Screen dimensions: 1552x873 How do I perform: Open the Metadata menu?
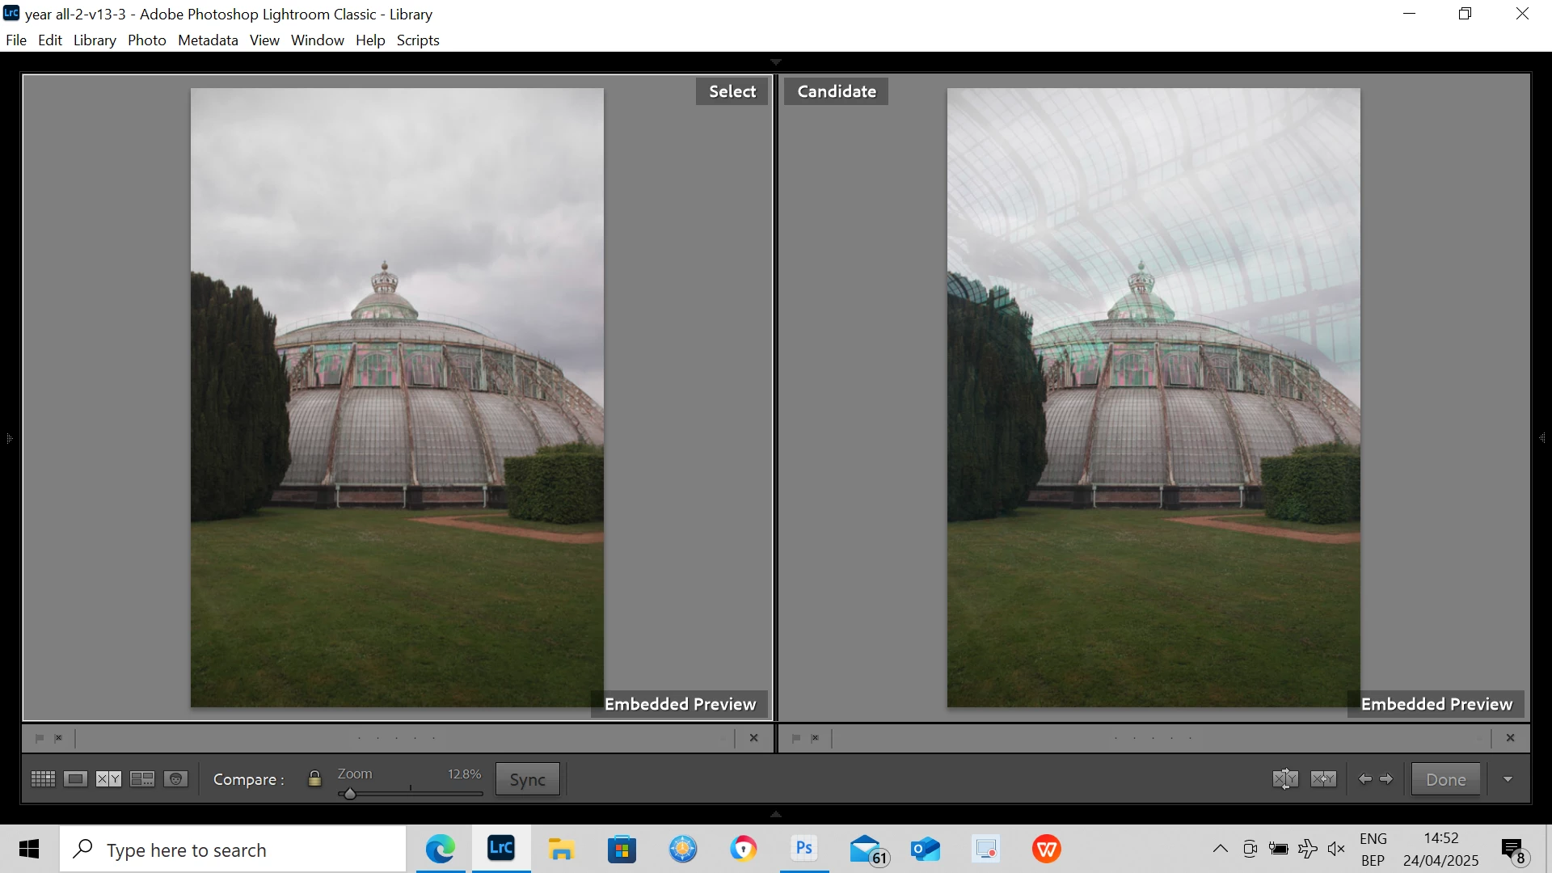point(208,40)
